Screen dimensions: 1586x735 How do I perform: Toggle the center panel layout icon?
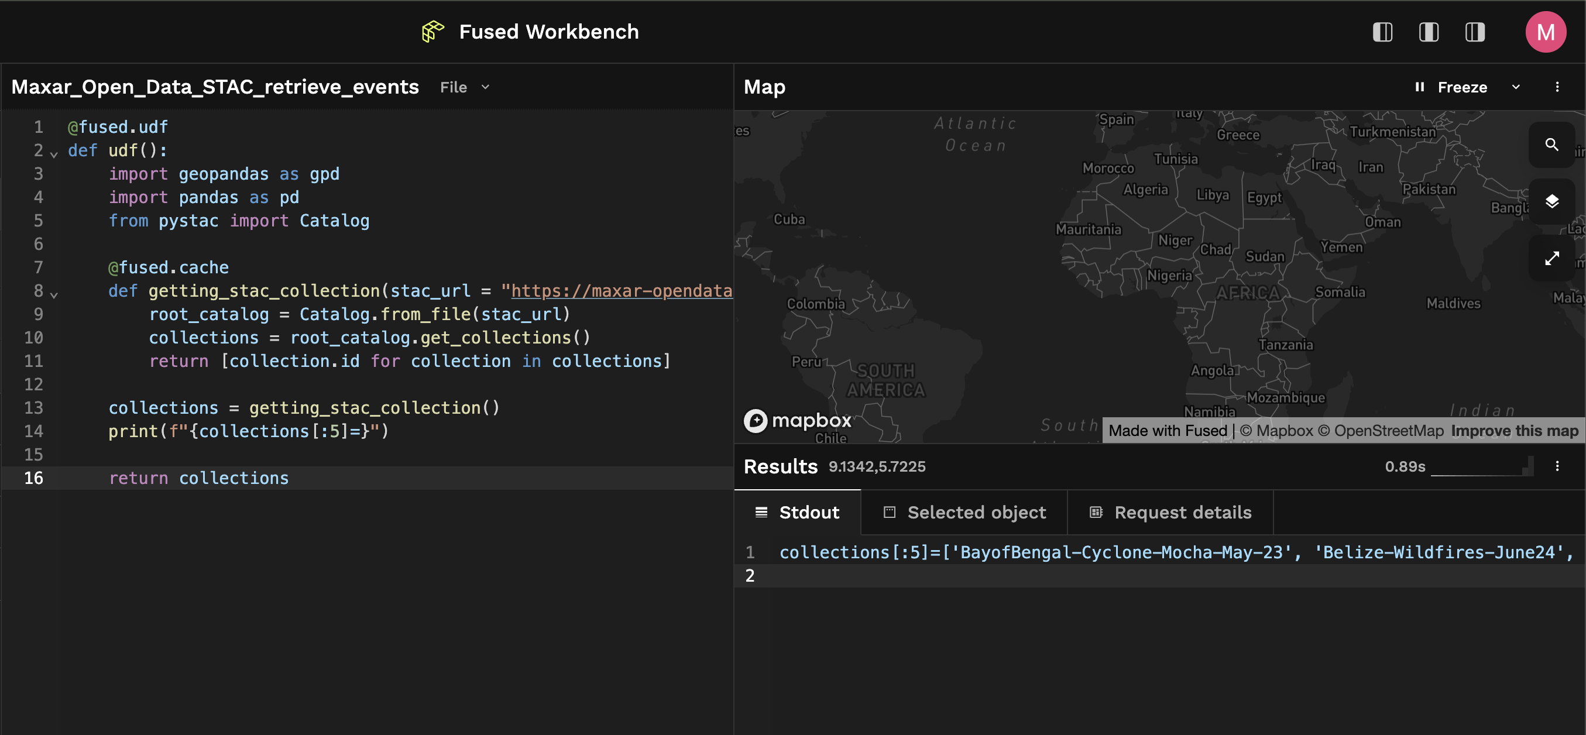tap(1429, 32)
